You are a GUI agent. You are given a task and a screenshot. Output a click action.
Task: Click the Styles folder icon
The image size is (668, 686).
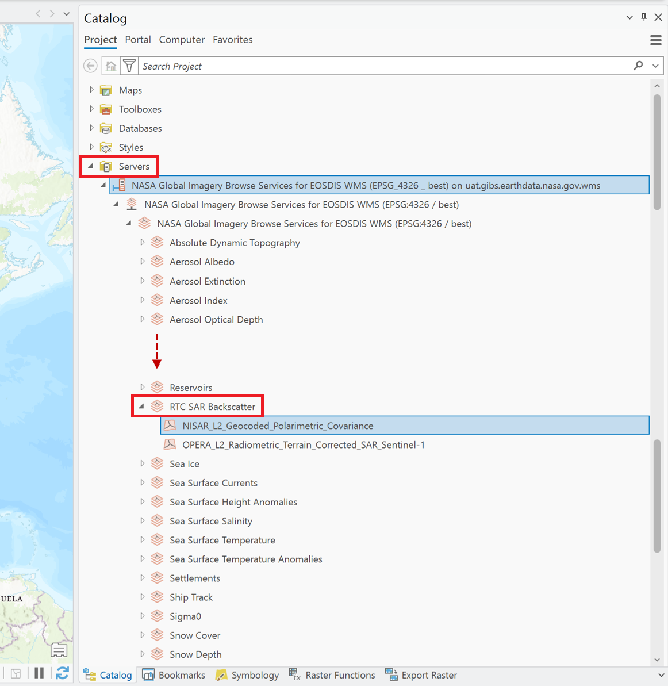click(x=106, y=147)
